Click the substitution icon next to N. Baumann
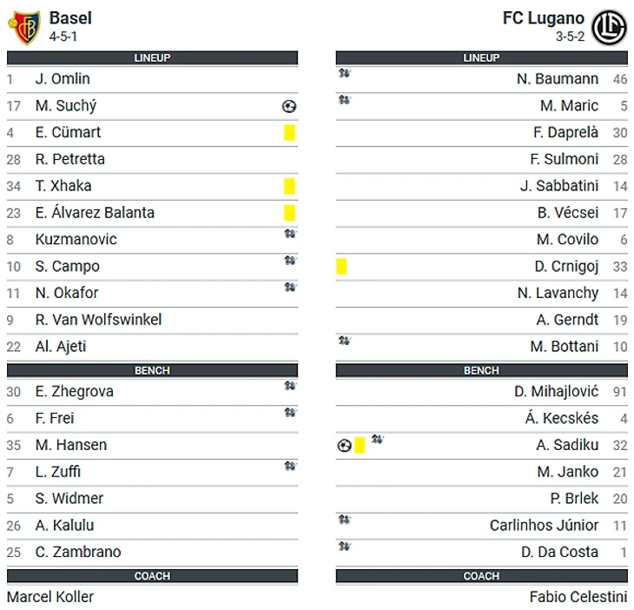 (344, 74)
